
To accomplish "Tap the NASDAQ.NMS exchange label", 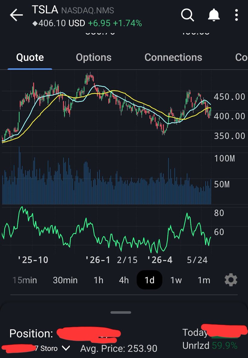I will 88,11.
